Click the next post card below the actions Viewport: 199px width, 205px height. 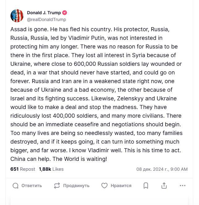point(99,200)
